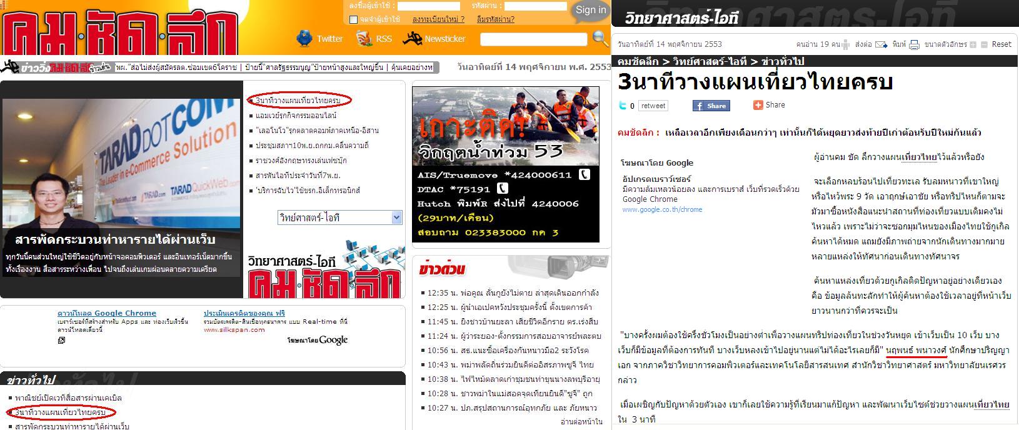Click the วิทย์ศาสตร์-ไอที breadcrumb link
This screenshot has height=430, width=1019.
[x=710, y=61]
